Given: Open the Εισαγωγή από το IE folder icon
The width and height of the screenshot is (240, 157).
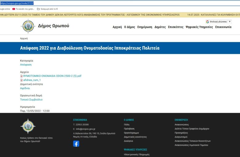Looking at the screenshot, I should 38,9.
